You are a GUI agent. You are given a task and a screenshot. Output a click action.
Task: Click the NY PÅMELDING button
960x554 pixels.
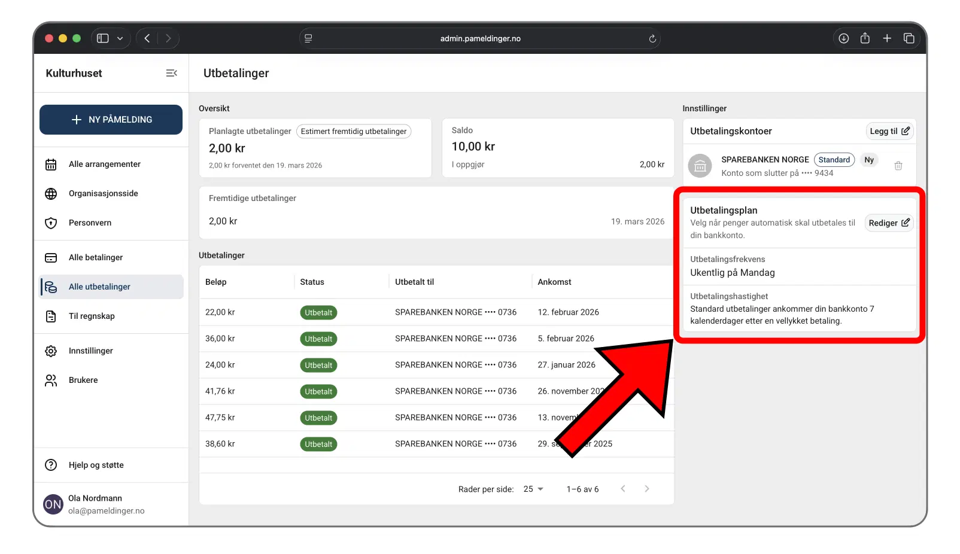(x=111, y=120)
